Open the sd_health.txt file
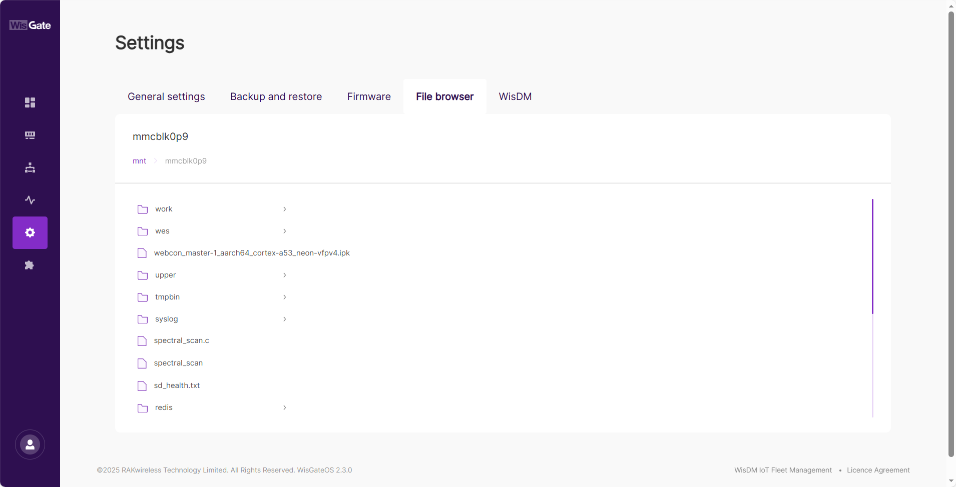The width and height of the screenshot is (956, 487). pyautogui.click(x=176, y=385)
